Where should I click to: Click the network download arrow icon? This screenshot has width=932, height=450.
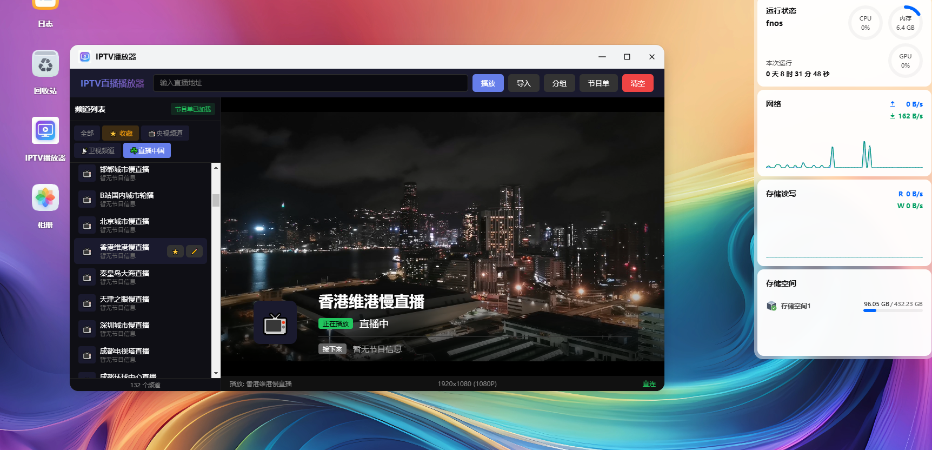(893, 116)
